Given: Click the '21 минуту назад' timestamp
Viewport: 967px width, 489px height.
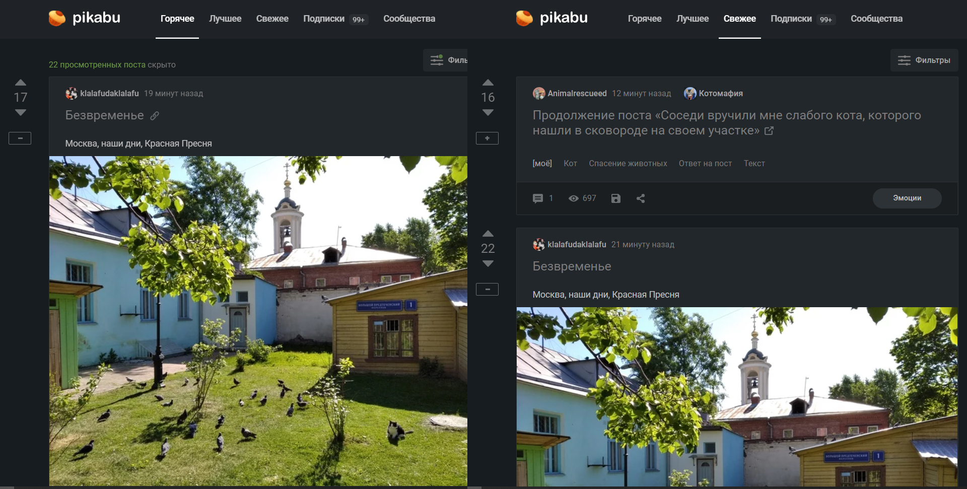Looking at the screenshot, I should coord(643,245).
